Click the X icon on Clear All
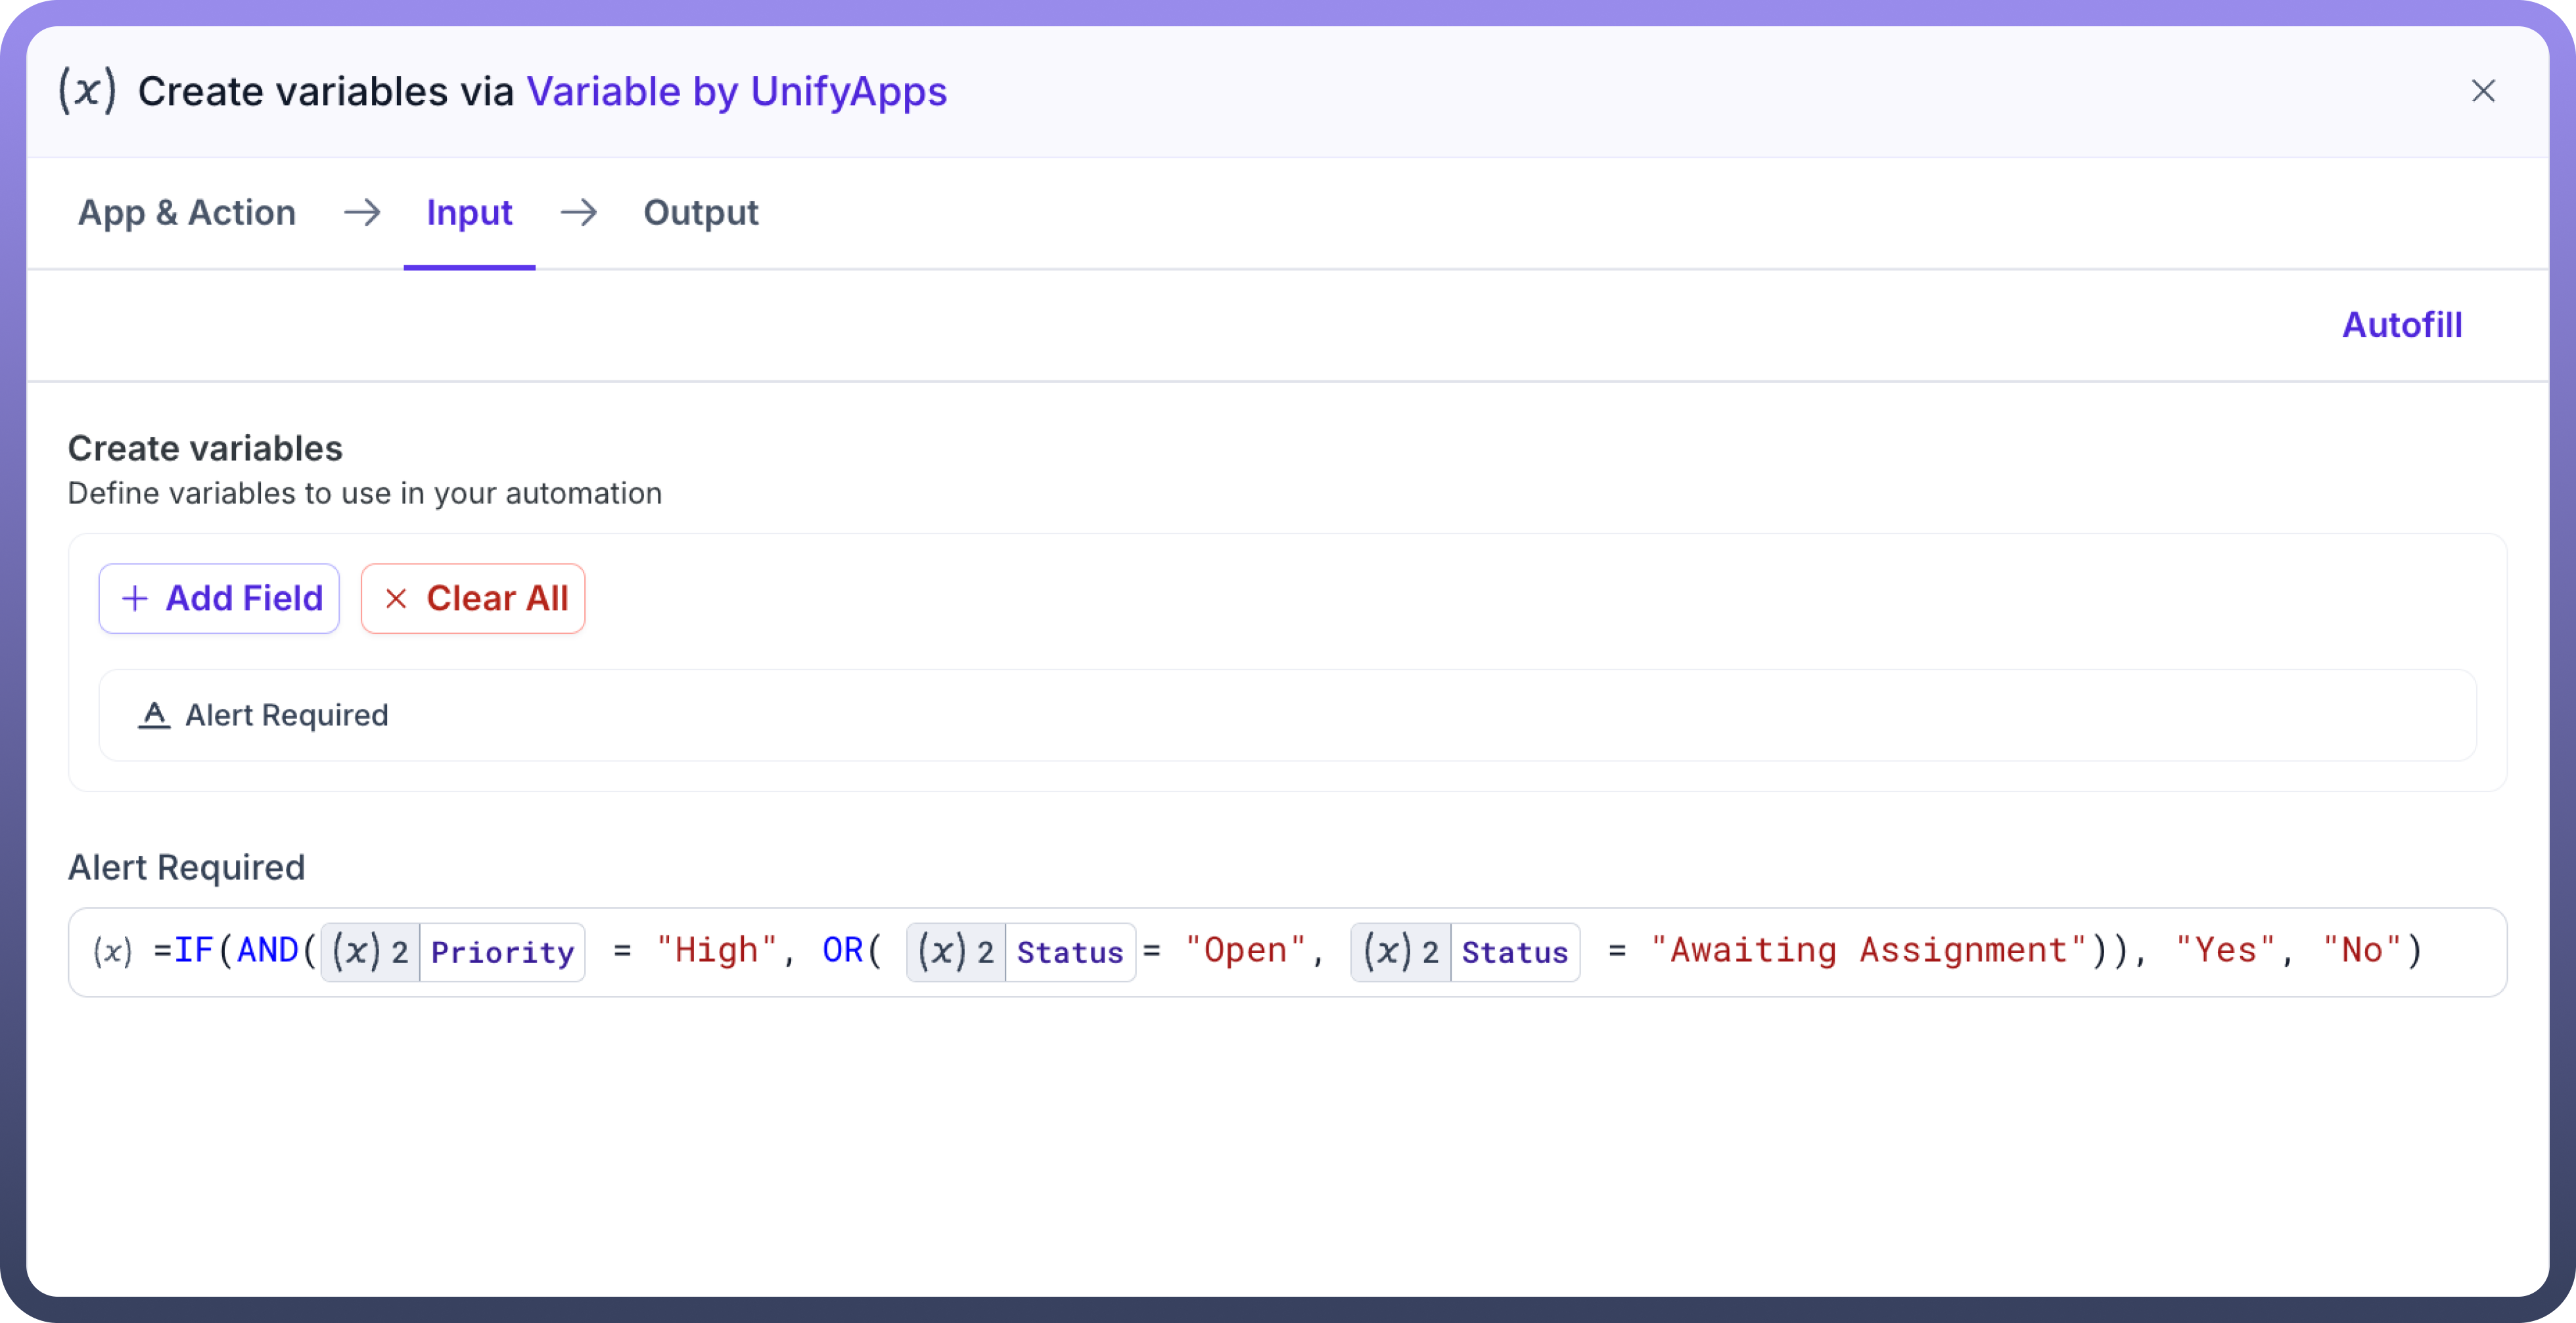Screen dimensions: 2576x1323 [396, 598]
